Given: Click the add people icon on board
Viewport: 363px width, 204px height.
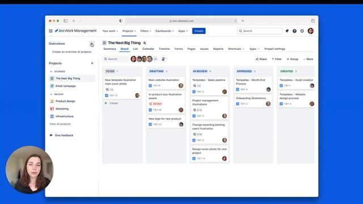Looking at the screenshot, I should (x=163, y=59).
